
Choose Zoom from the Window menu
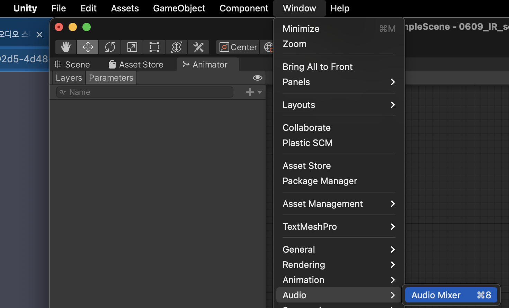(x=339, y=44)
